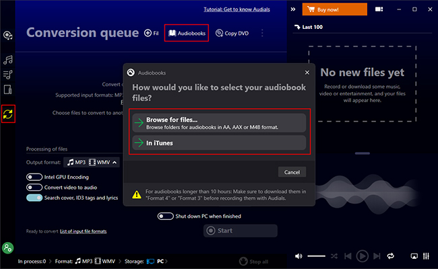Switch the view mode icon in title bar
This screenshot has width=438, height=269.
tap(379, 9)
